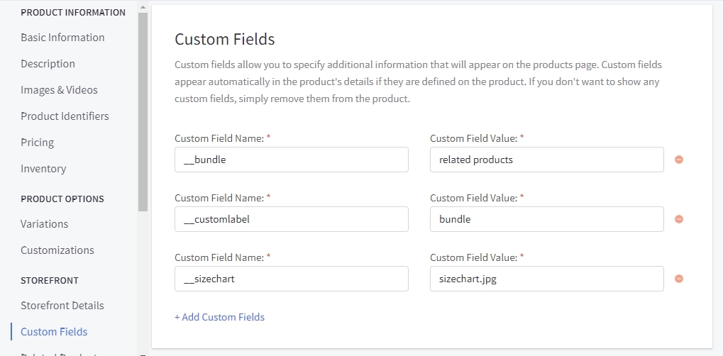This screenshot has height=356, width=723.
Task: Delete the __sizechart custom field row
Action: 678,279
